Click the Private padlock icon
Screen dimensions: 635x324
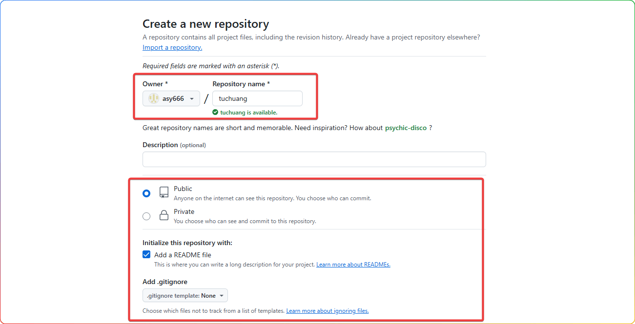click(164, 216)
